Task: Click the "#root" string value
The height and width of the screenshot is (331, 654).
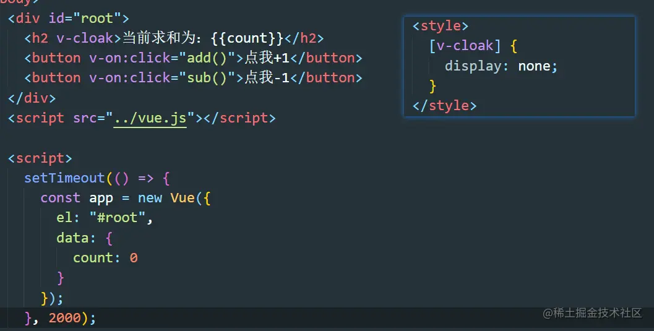Action: 118,218
